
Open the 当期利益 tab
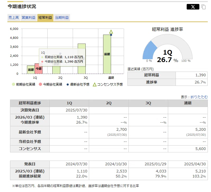click(62, 18)
